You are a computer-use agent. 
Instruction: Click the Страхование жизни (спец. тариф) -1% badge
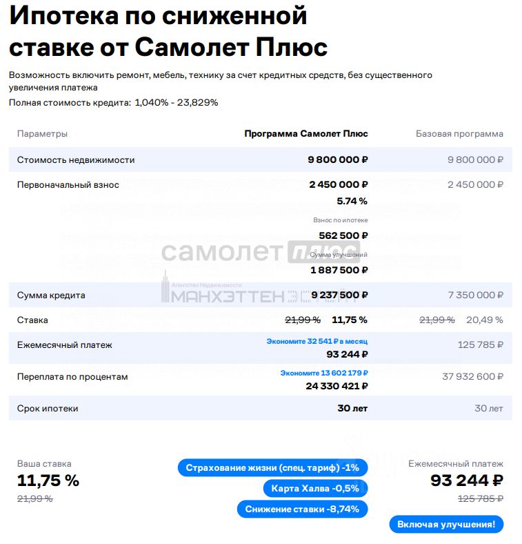(x=272, y=468)
